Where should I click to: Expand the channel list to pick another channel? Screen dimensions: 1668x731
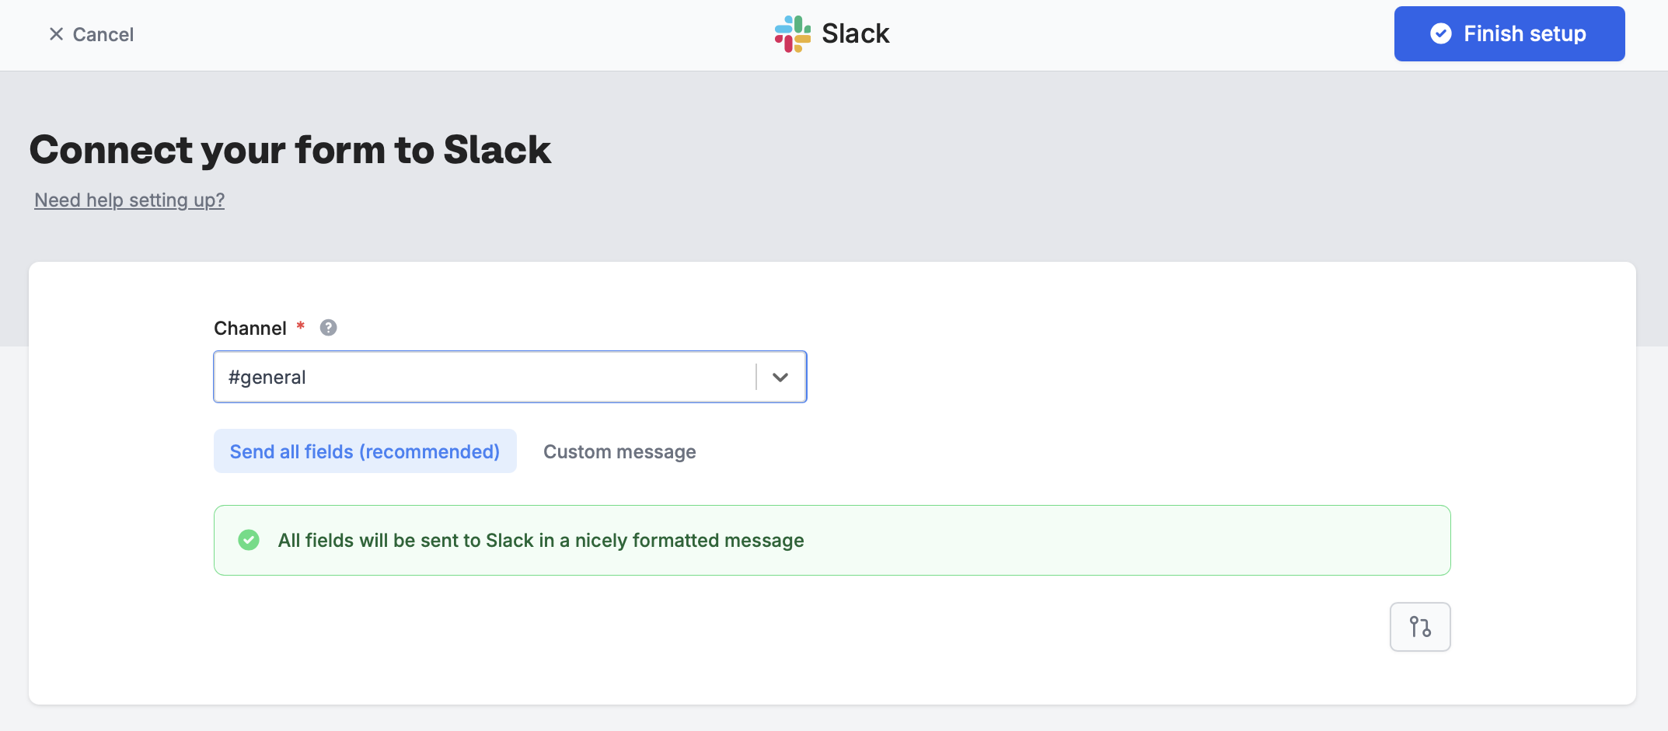(780, 377)
